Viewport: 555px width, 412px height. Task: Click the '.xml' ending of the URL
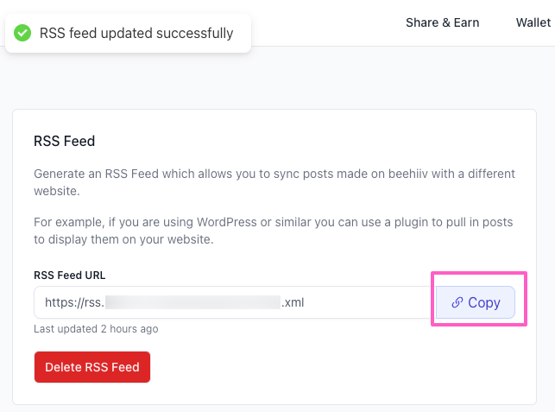click(x=293, y=303)
